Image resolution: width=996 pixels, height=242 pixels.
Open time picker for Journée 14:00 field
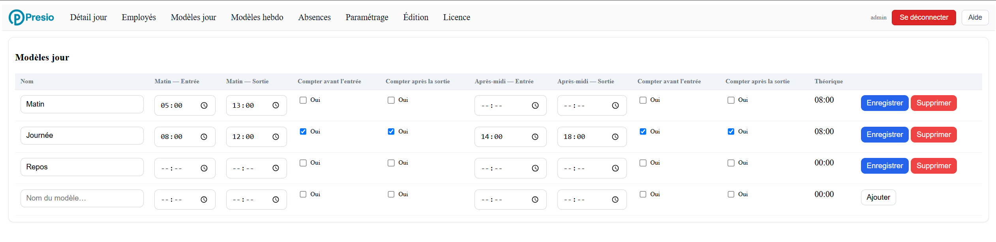(x=535, y=137)
